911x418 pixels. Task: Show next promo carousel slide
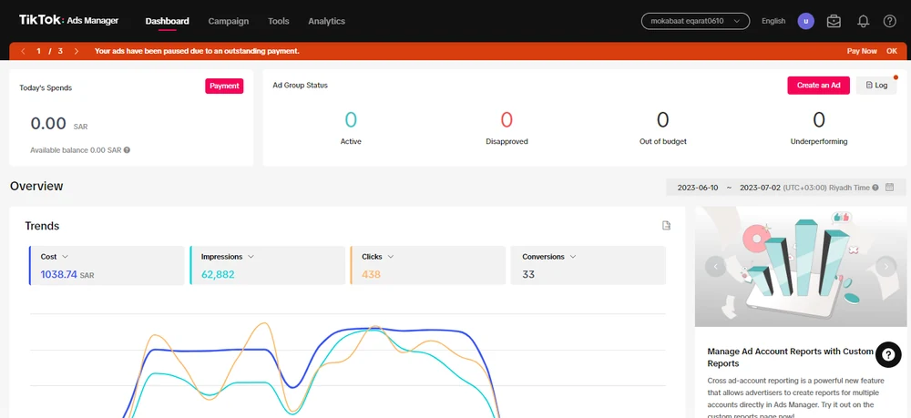click(x=886, y=267)
